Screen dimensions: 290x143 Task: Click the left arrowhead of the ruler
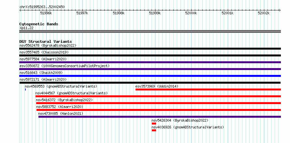20,10
